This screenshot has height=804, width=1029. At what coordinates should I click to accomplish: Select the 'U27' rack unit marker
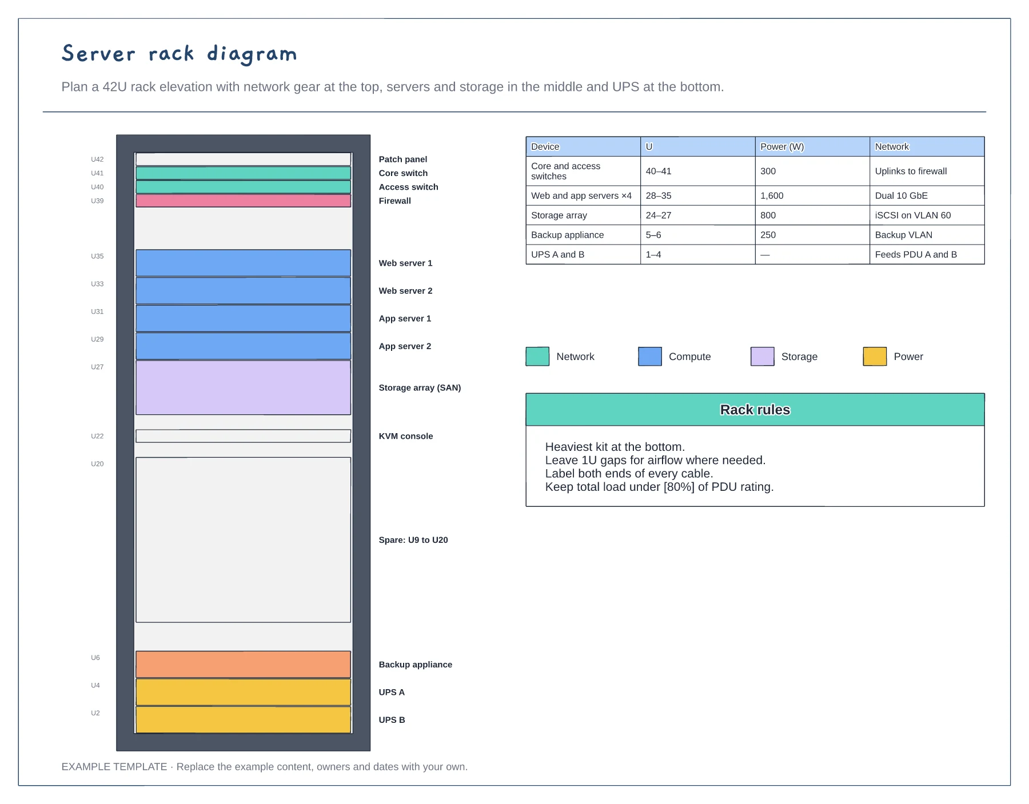(97, 367)
